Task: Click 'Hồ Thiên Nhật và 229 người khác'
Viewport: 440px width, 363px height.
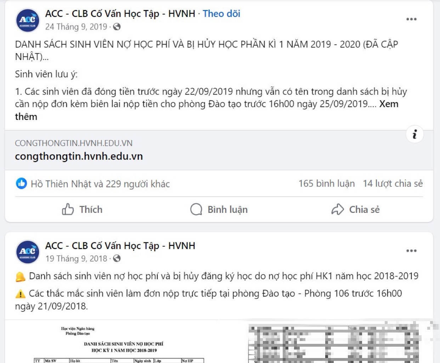Action: [102, 183]
